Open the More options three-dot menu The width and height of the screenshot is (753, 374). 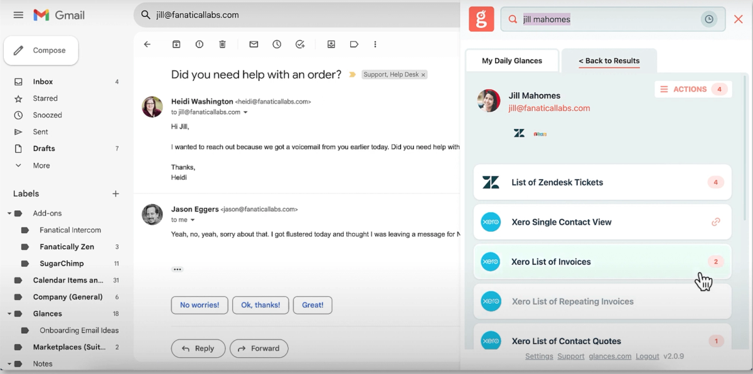pos(375,44)
